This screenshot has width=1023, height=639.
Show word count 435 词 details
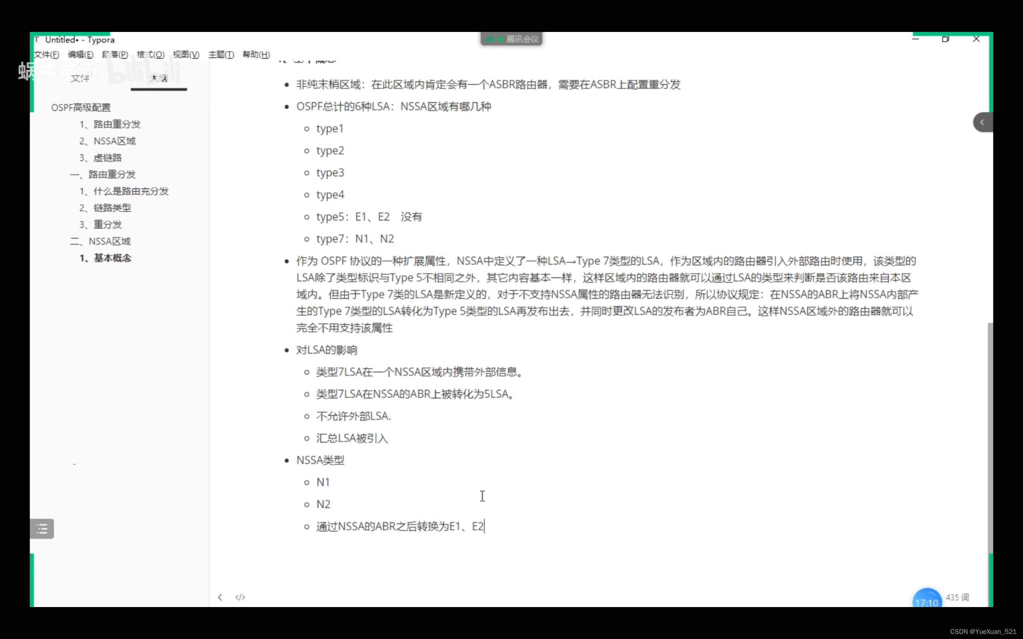(957, 597)
